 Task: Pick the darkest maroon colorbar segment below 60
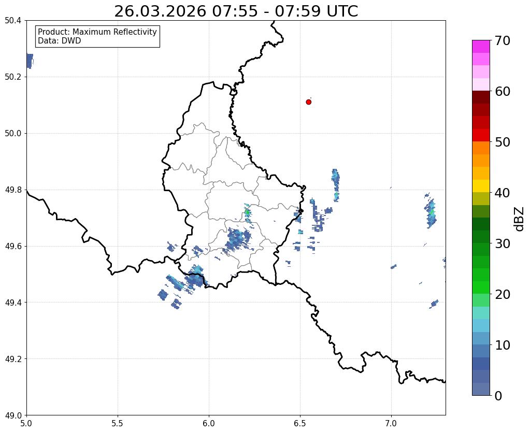(x=481, y=97)
